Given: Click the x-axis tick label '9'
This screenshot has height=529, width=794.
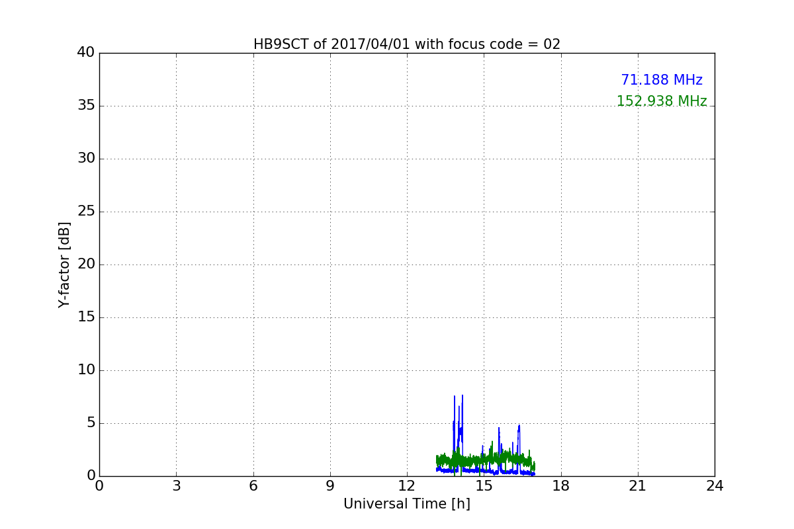Looking at the screenshot, I should (330, 486).
